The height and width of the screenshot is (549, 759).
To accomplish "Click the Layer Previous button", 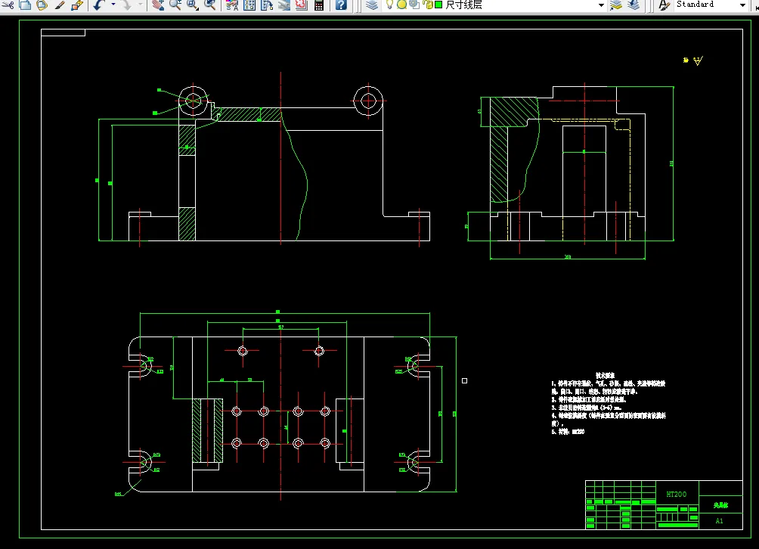I will [634, 5].
